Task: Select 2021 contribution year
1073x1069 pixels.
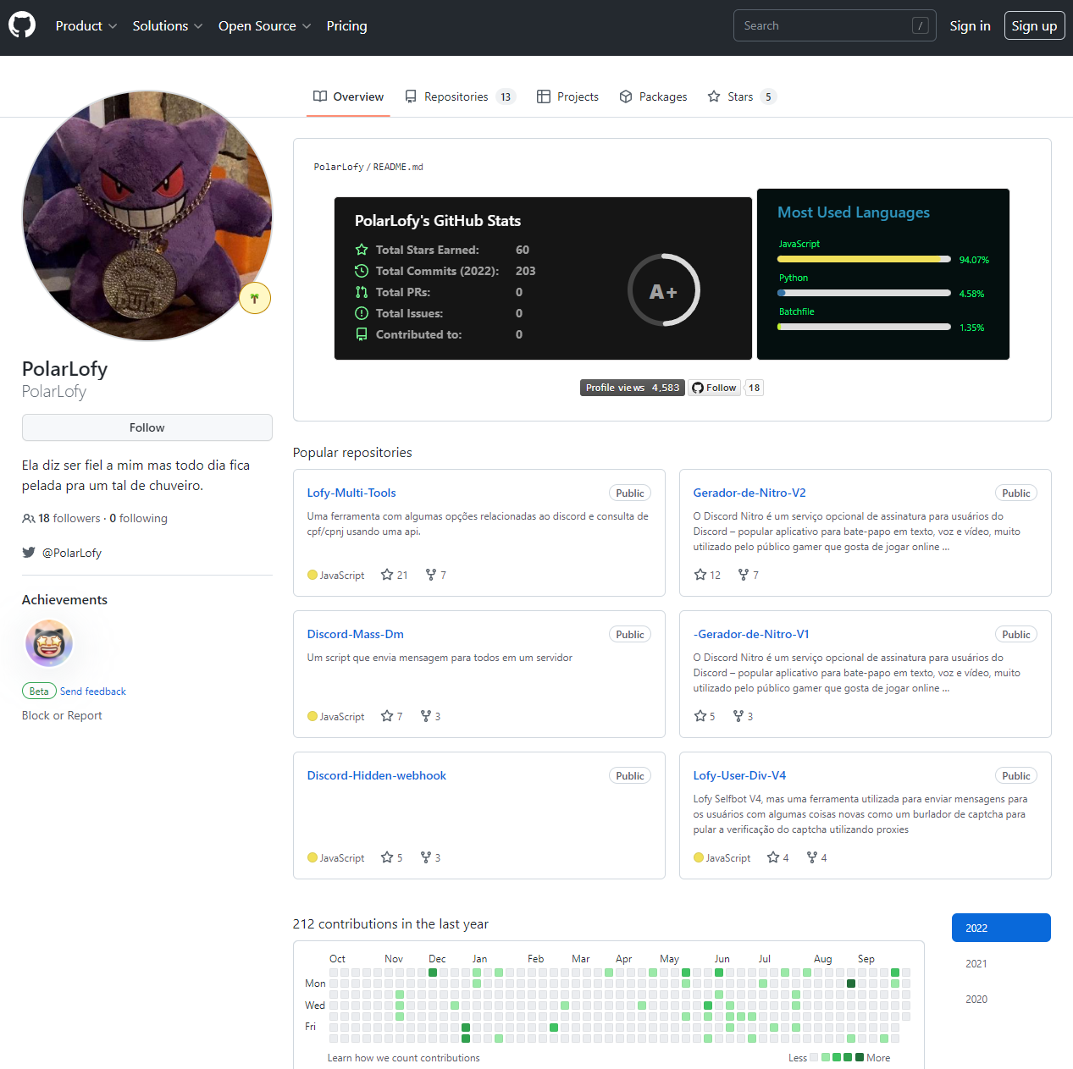Action: tap(976, 964)
